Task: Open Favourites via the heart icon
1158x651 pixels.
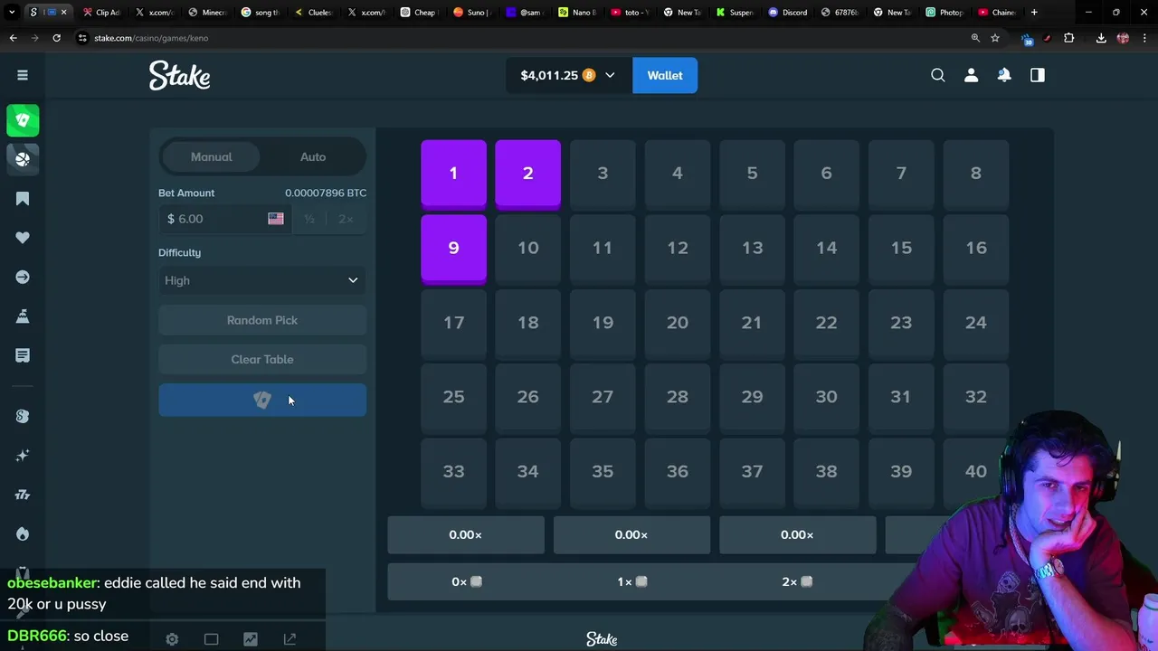Action: (23, 238)
